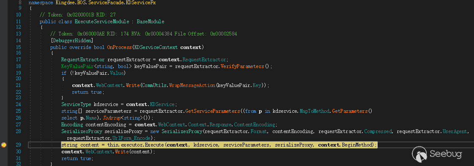The image size is (474, 166).
Task: Click line number 24 in the gutter
Action: pyautogui.click(x=19, y=104)
